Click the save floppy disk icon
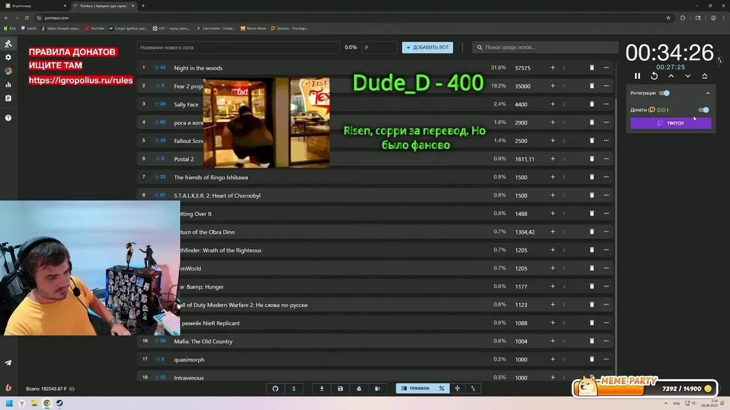This screenshot has height=410, width=730. (x=340, y=388)
